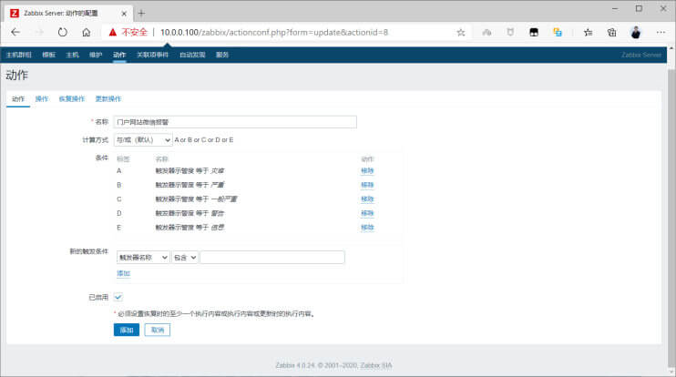Remove condition E (信息)
The width and height of the screenshot is (676, 377).
[367, 228]
